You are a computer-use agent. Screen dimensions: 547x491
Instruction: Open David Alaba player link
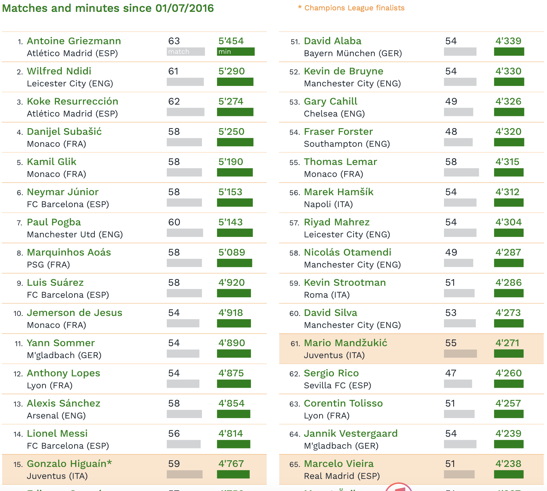[332, 41]
